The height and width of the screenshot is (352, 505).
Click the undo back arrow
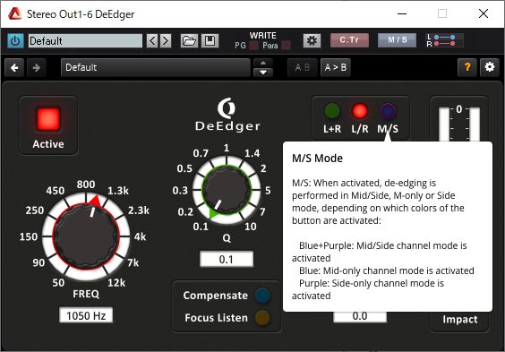(14, 68)
